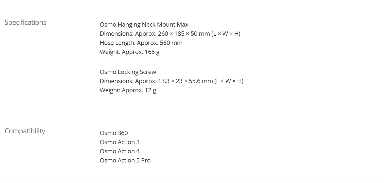Click the (L × W × H) label after 50 mm

pyautogui.click(x=226, y=34)
